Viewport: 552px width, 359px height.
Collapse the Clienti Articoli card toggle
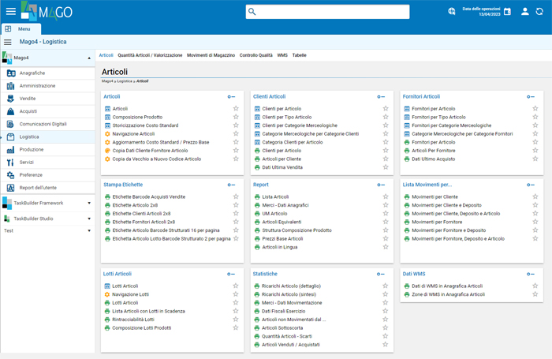click(x=381, y=97)
